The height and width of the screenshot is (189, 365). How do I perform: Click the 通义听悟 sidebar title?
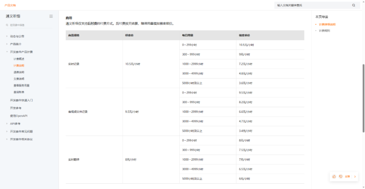(13, 16)
